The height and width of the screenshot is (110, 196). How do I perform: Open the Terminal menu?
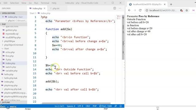point(45,3)
